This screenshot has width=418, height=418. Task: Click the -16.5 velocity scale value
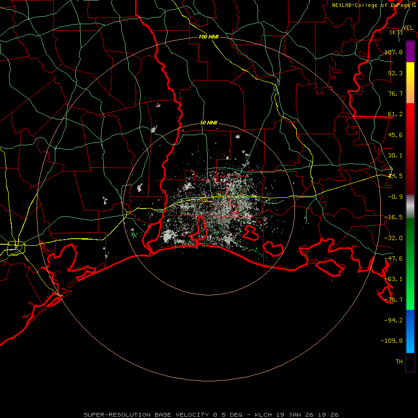click(x=393, y=217)
